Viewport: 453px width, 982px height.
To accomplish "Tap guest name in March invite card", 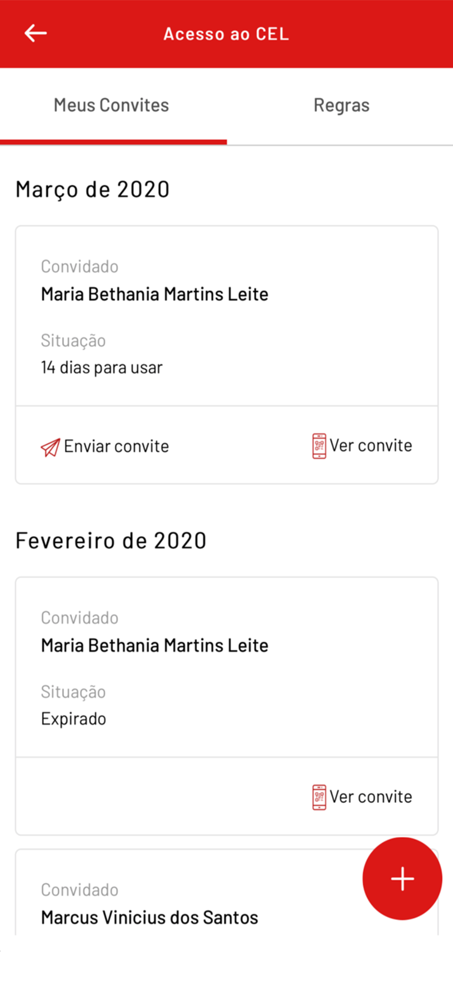I will pos(154,294).
